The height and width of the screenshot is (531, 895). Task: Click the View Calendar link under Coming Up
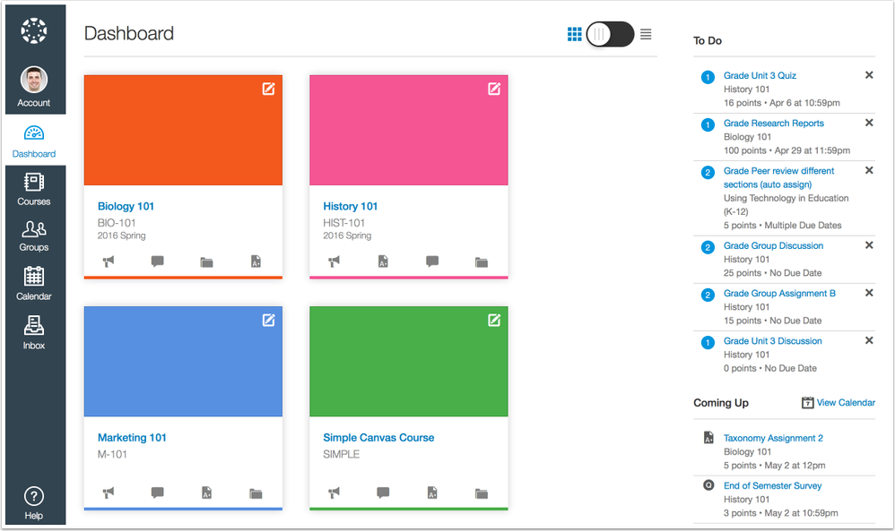coord(844,402)
